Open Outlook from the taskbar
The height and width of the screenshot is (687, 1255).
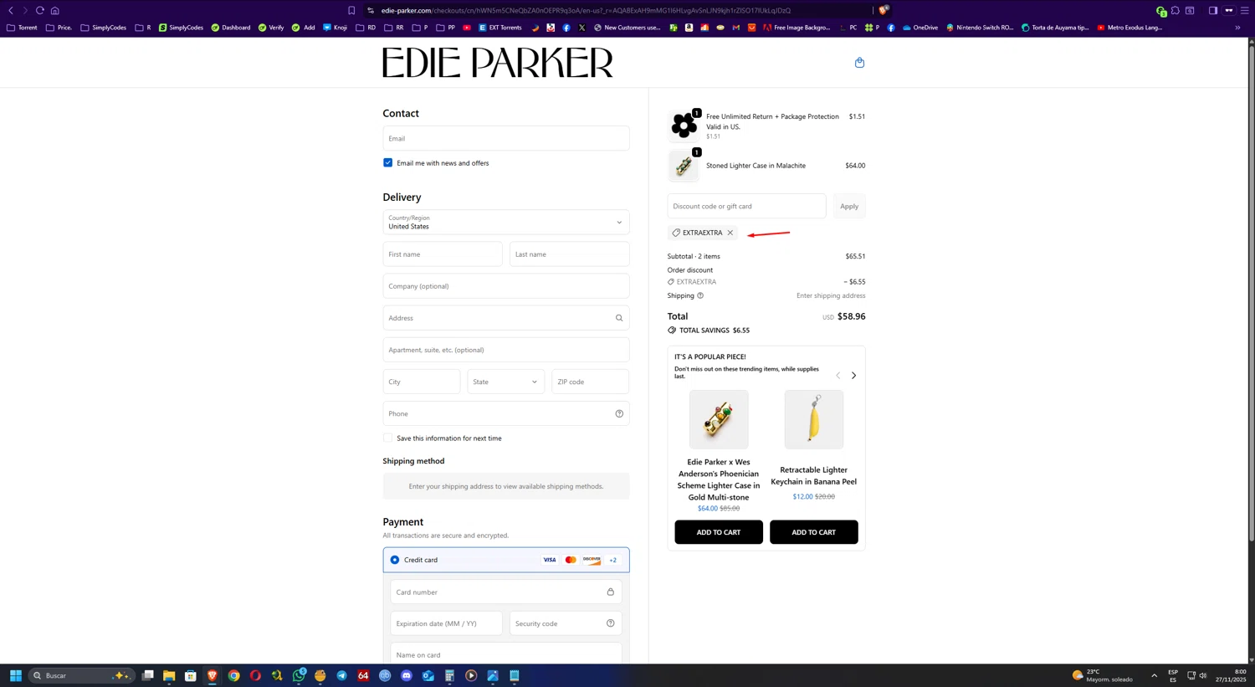(x=428, y=675)
